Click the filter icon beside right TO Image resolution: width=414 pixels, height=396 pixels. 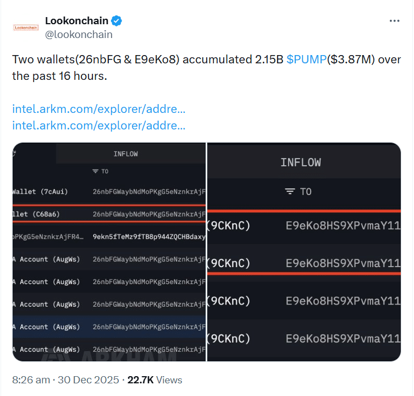tap(290, 191)
